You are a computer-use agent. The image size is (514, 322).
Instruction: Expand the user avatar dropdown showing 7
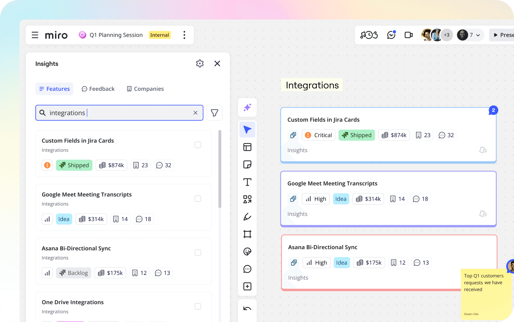[x=470, y=35]
